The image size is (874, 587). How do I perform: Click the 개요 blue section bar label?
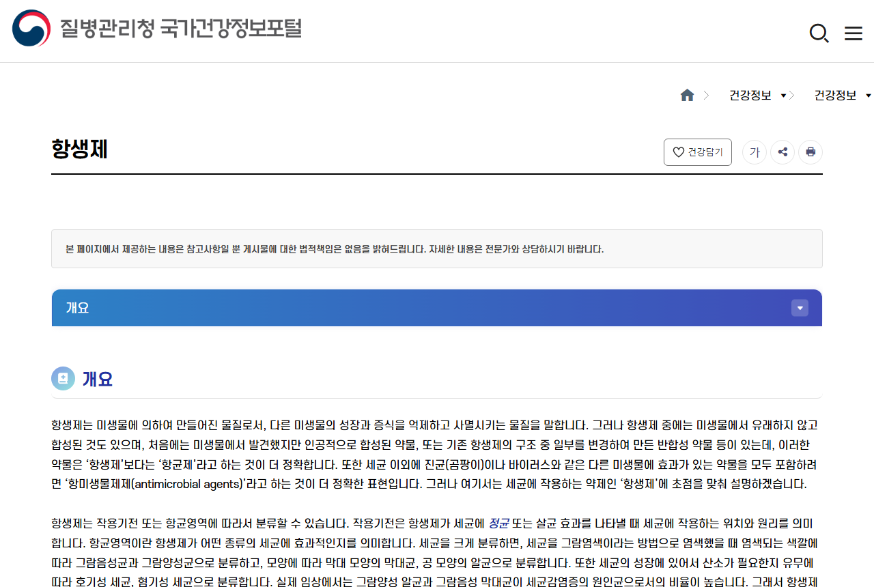(x=77, y=308)
